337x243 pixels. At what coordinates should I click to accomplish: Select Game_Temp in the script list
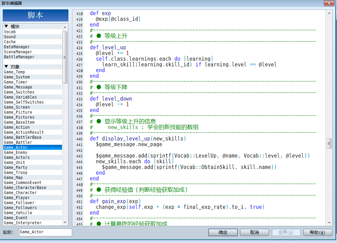[x=33, y=72]
